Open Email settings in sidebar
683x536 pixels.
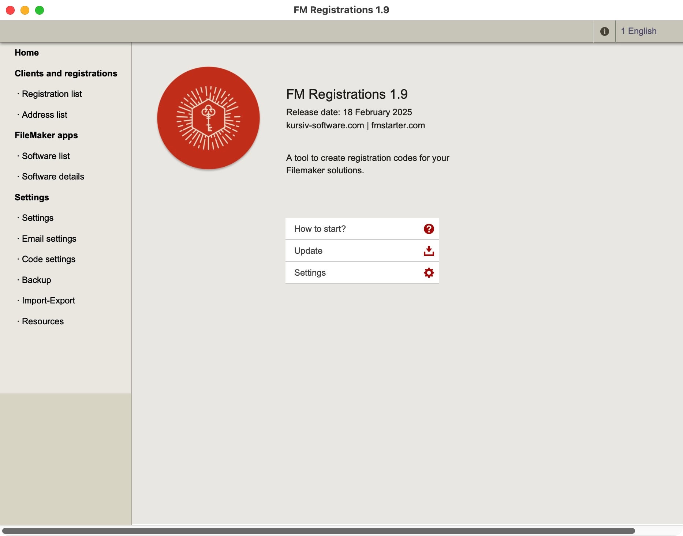(49, 239)
